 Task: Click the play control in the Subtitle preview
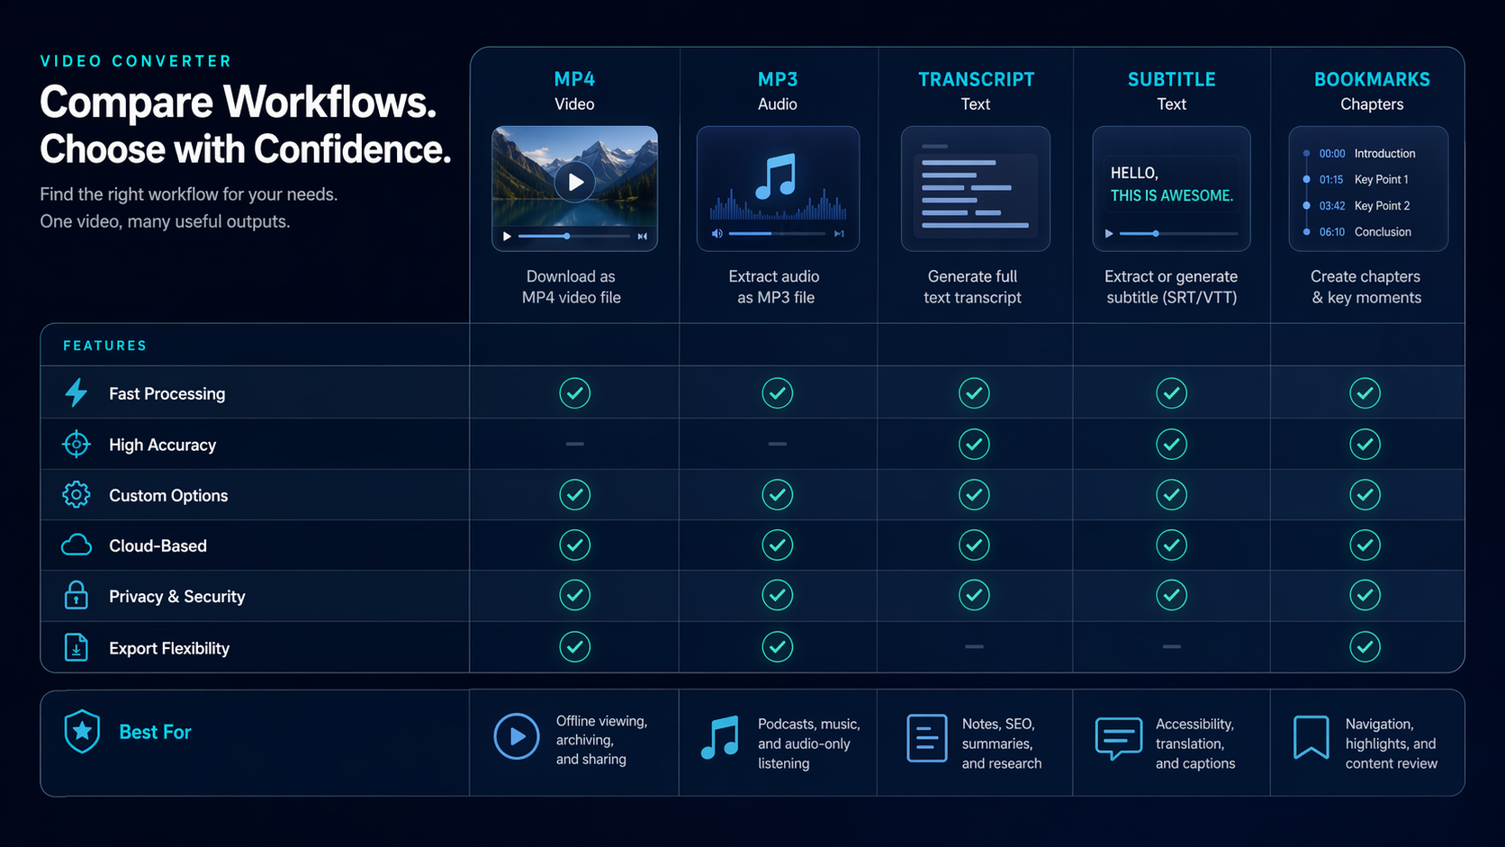[1109, 234]
